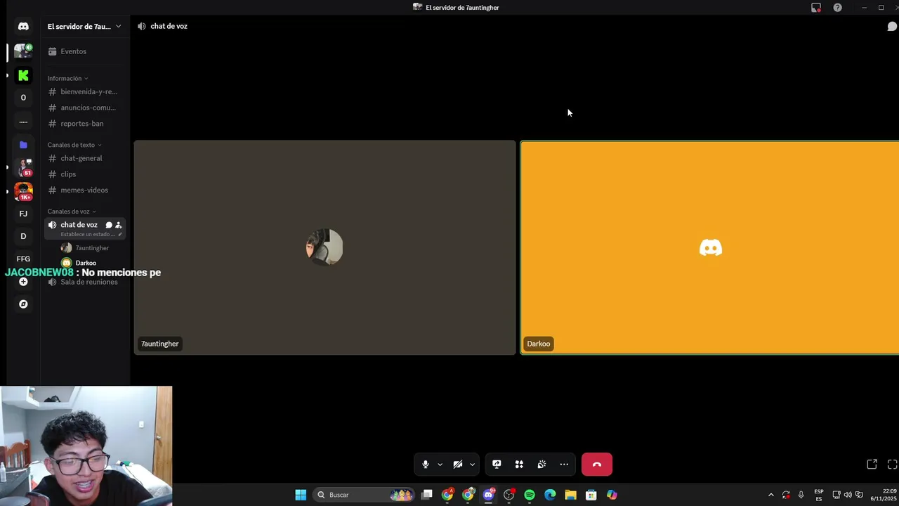Screen dimensions: 899x506
Task: Open the clips text channel
Action: [84, 174]
